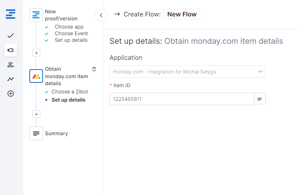Click the Item ID field label
The height and width of the screenshot is (195, 299).
pyautogui.click(x=122, y=86)
